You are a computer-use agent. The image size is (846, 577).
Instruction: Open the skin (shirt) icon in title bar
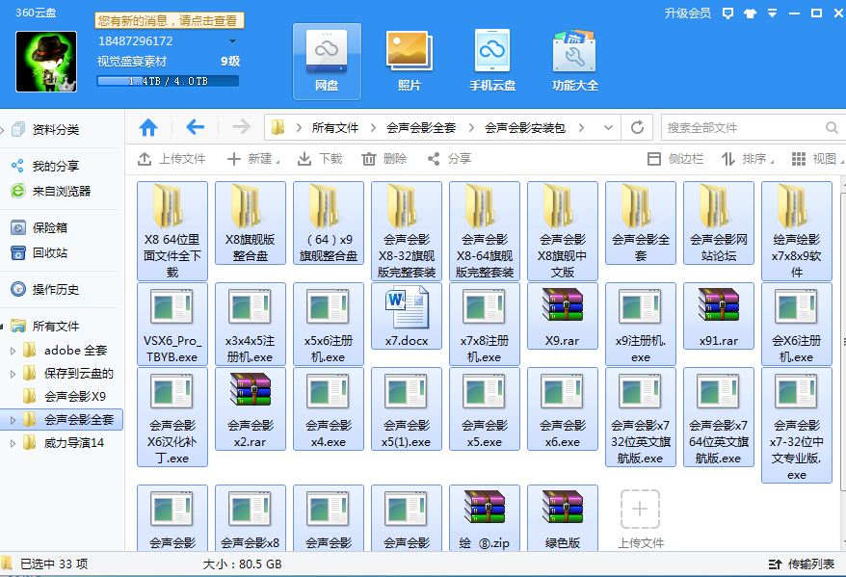pyautogui.click(x=750, y=13)
